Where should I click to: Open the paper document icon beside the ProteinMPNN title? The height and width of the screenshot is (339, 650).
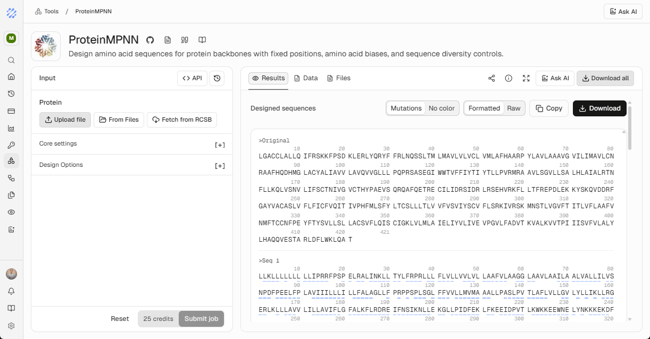pyautogui.click(x=168, y=40)
